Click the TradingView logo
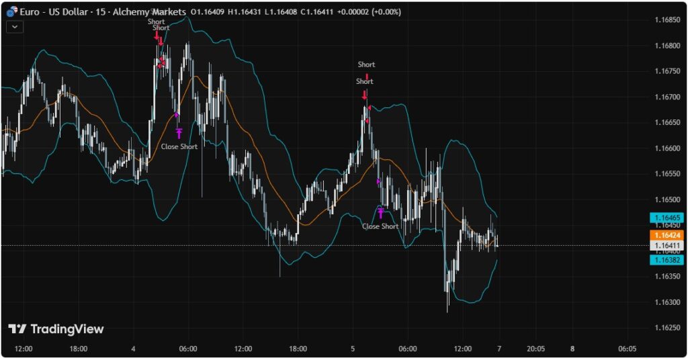 point(56,329)
